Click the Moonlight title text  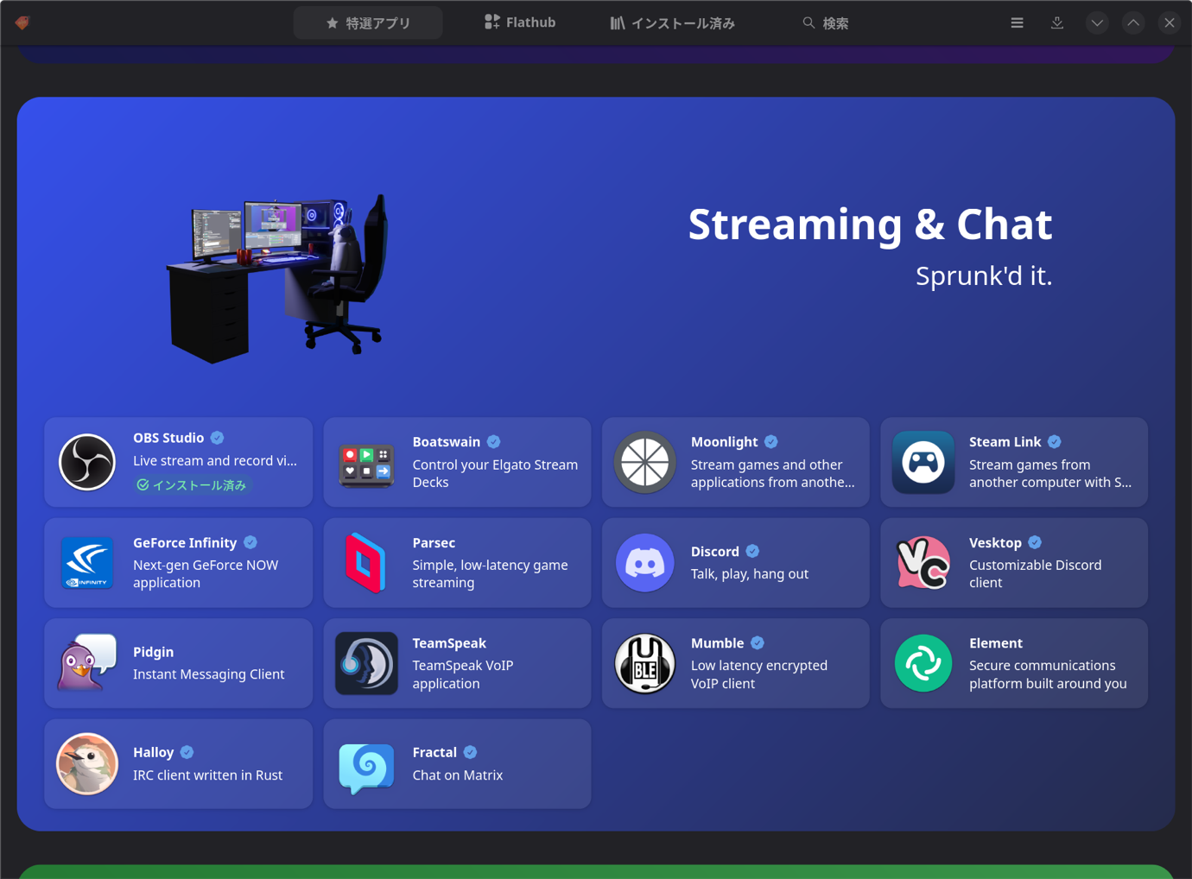pos(724,442)
